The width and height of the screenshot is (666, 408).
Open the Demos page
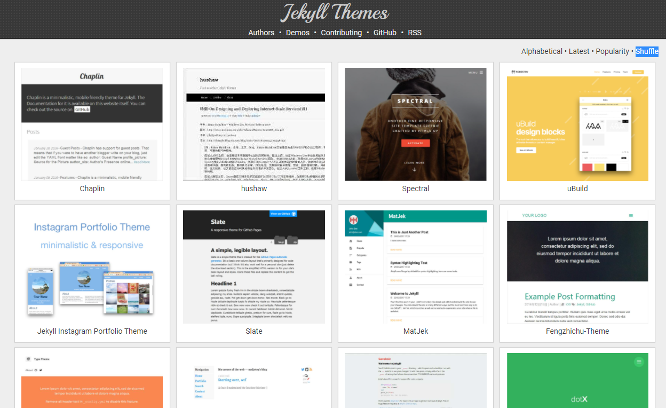(297, 33)
